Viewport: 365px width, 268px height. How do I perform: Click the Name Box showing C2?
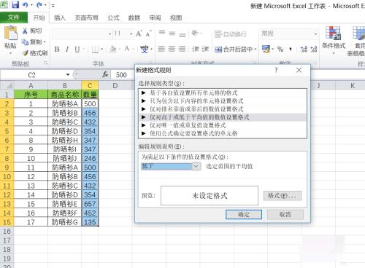(x=32, y=75)
